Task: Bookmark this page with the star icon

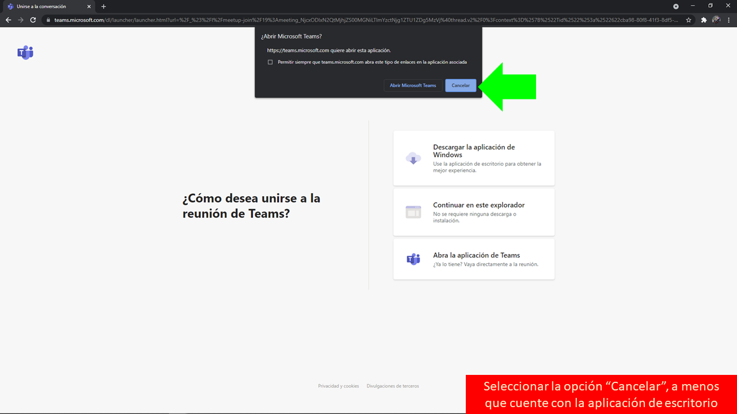Action: tap(689, 20)
